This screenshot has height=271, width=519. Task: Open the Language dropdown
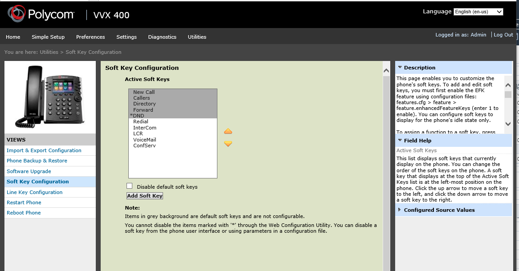pos(478,12)
